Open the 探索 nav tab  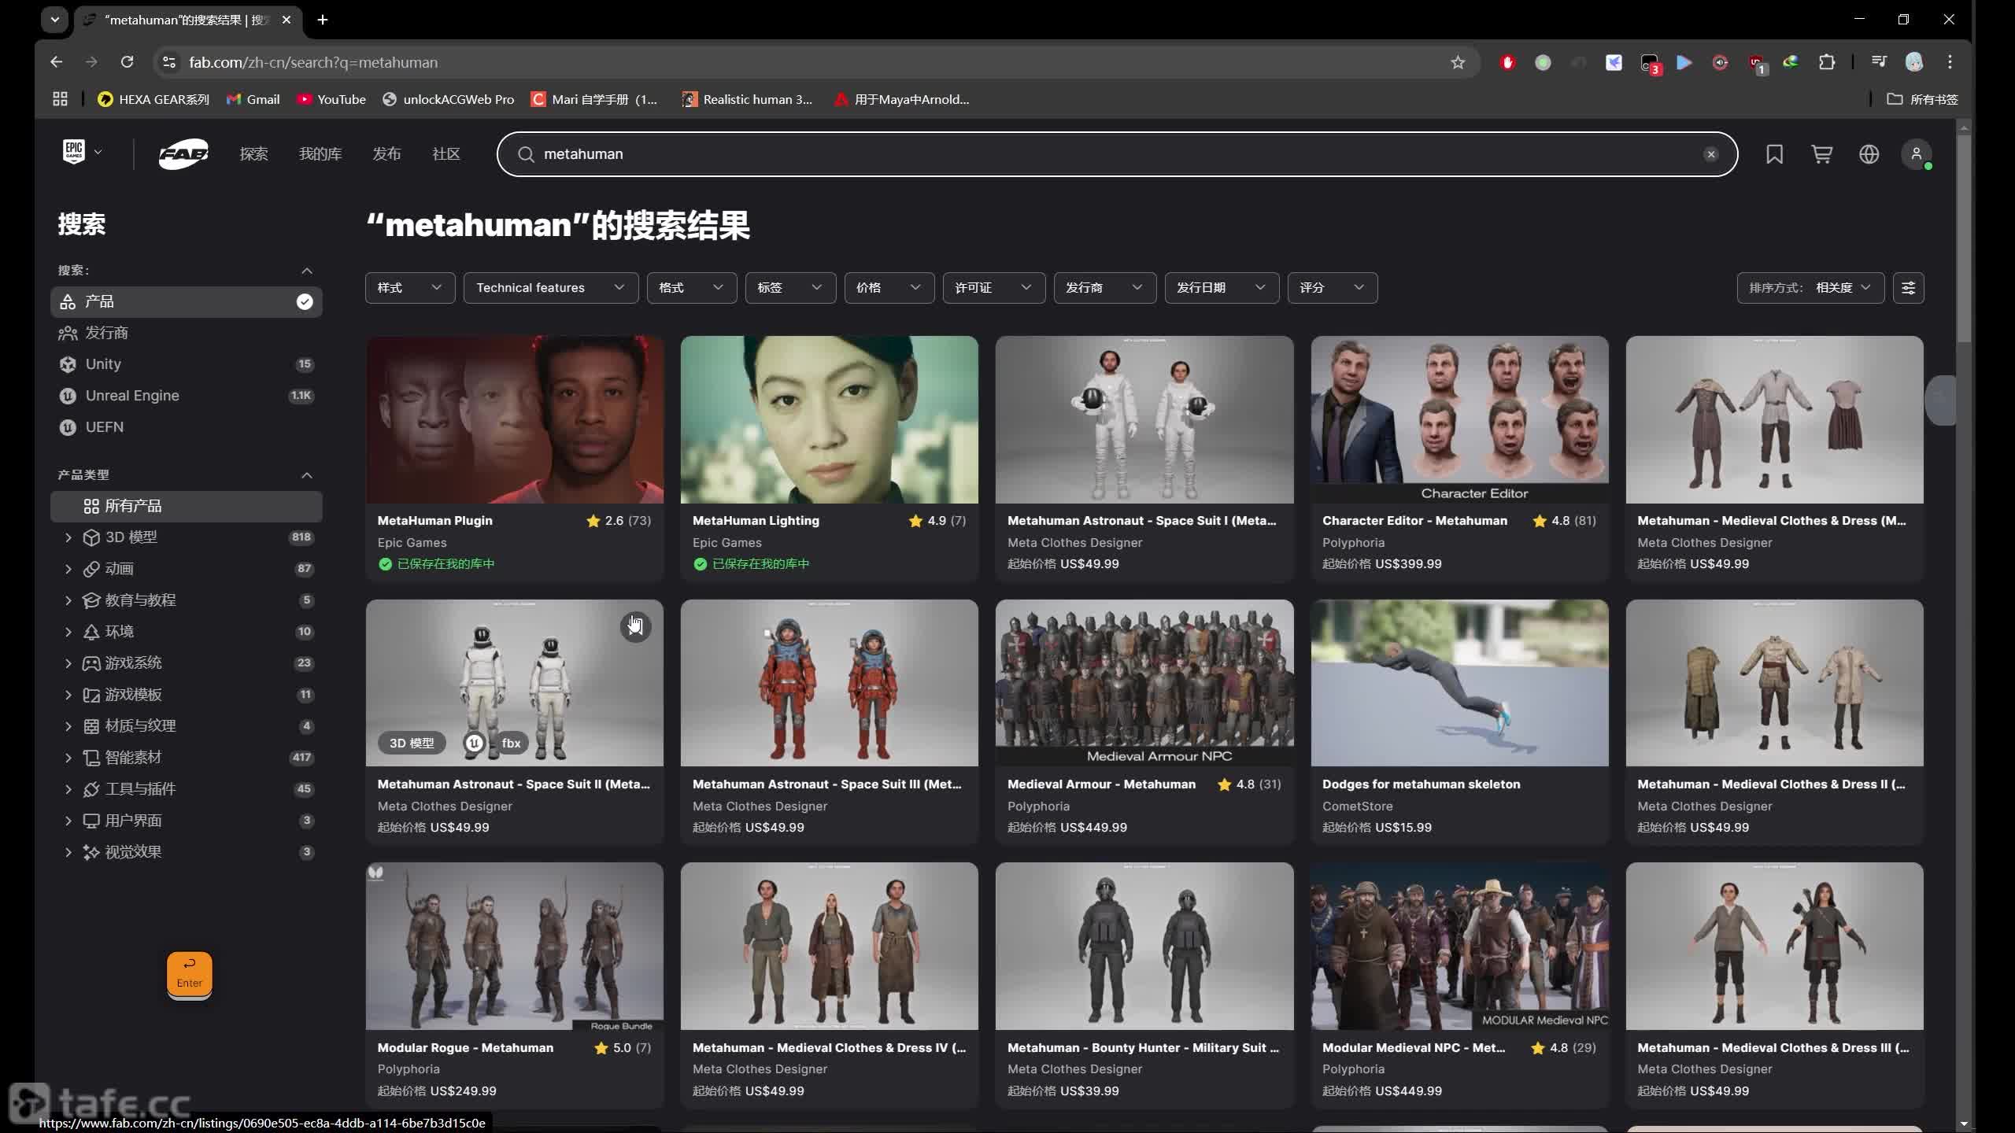coord(253,154)
